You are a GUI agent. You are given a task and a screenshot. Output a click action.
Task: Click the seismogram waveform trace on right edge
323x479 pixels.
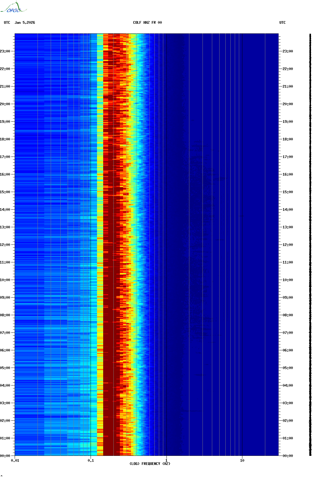point(310,245)
